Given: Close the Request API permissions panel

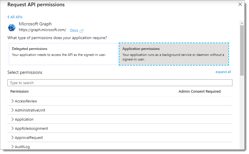Looking at the screenshot, I should pyautogui.click(x=240, y=4).
